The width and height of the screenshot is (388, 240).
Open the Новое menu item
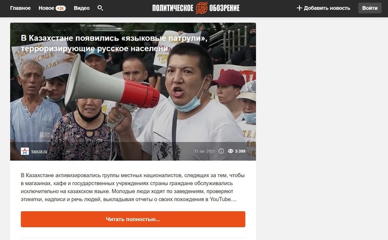click(x=46, y=8)
